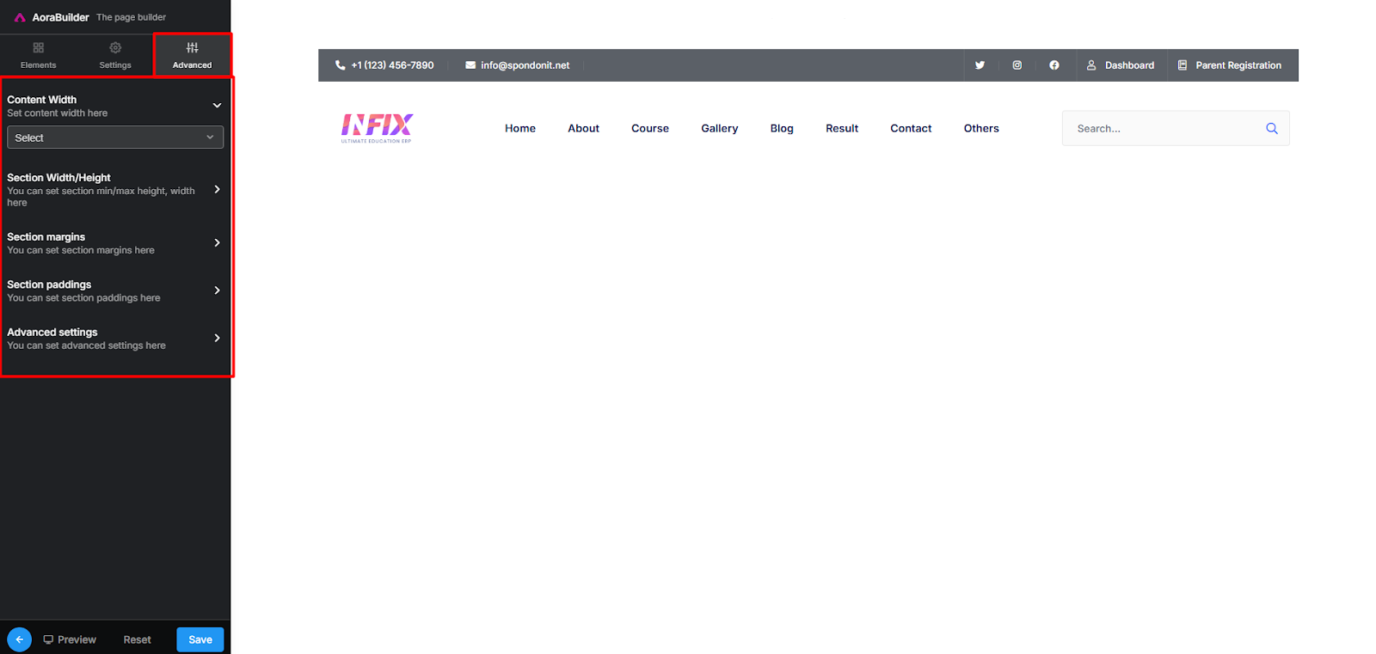Click the Preview button
This screenshot has width=1376, height=654.
(x=70, y=639)
